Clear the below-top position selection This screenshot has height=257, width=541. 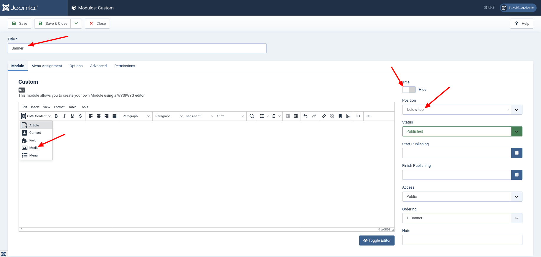pyautogui.click(x=508, y=110)
